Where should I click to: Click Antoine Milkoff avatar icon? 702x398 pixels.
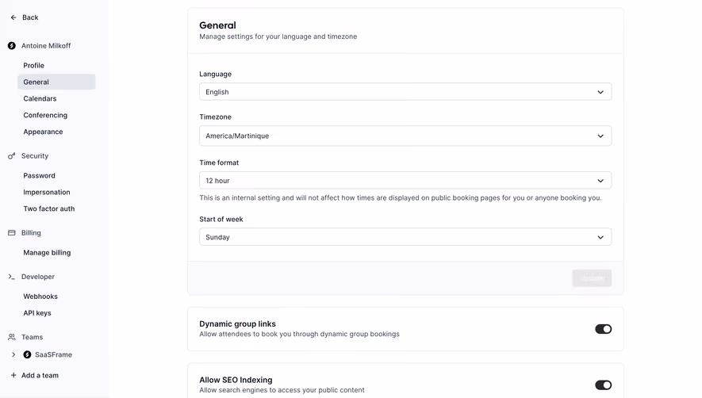point(12,46)
